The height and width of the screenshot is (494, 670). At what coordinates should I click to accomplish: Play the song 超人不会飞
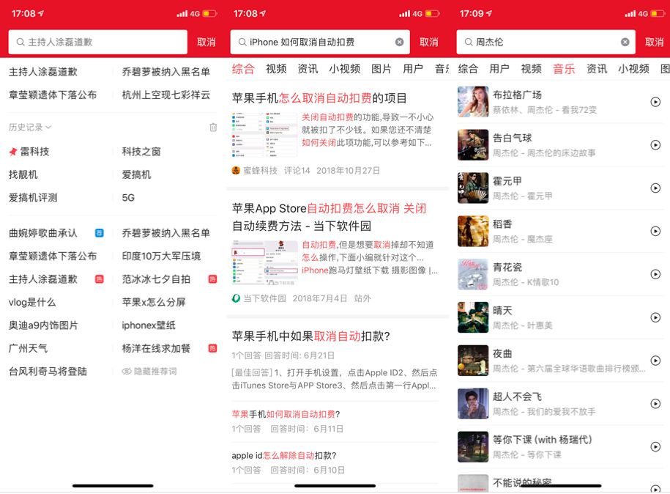coord(655,404)
